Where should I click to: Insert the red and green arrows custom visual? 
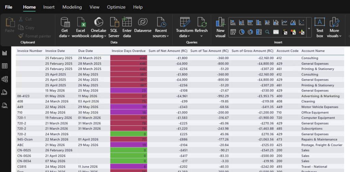point(301,32)
